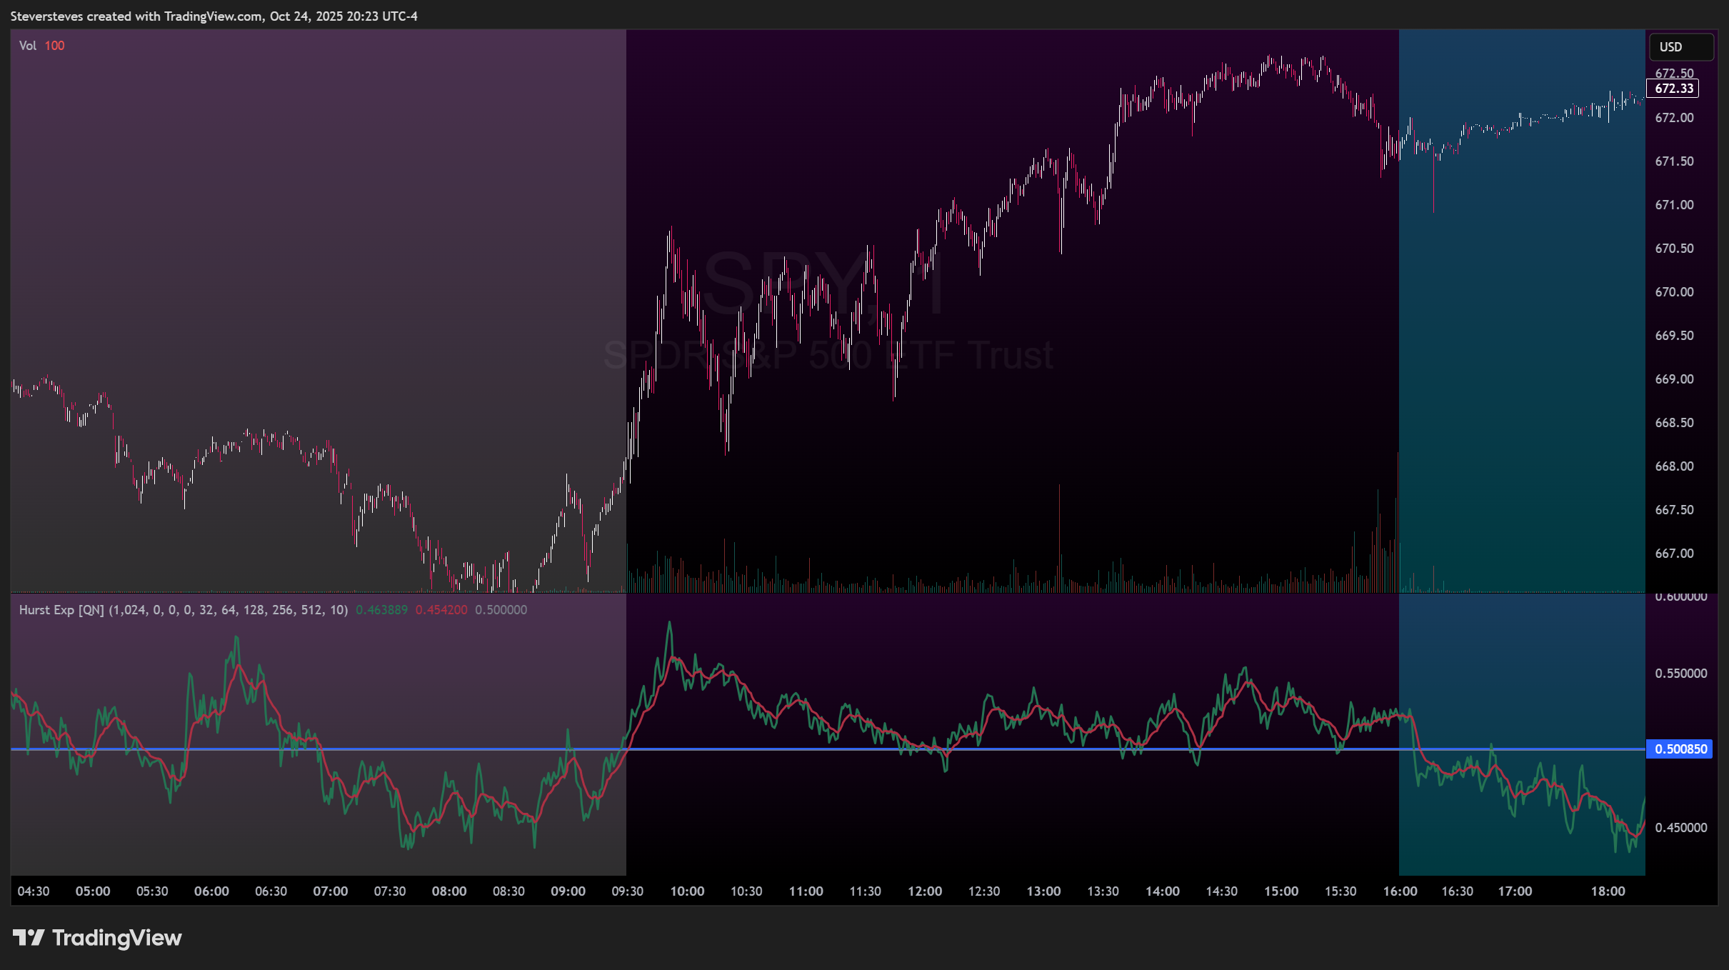The height and width of the screenshot is (970, 1729).
Task: Click the 12:00 time axis label
Action: tap(924, 891)
